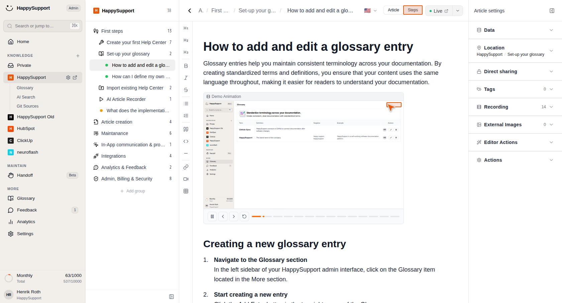Expand the Recording section
The image size is (562, 303).
[515, 107]
